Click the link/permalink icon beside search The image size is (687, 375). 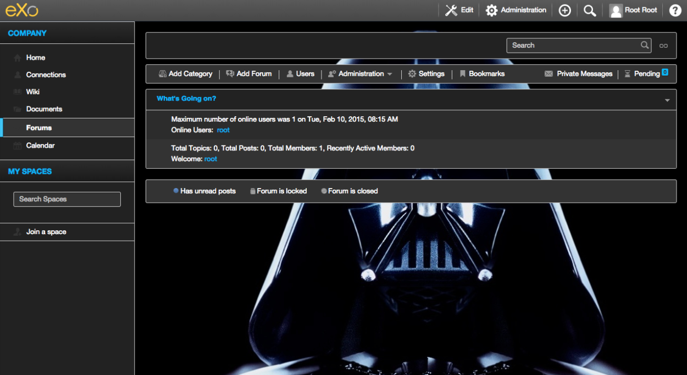(663, 46)
